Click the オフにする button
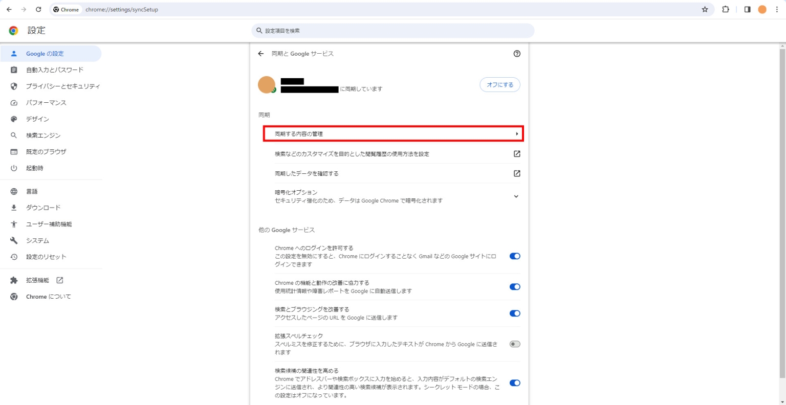The width and height of the screenshot is (786, 405). [x=499, y=85]
